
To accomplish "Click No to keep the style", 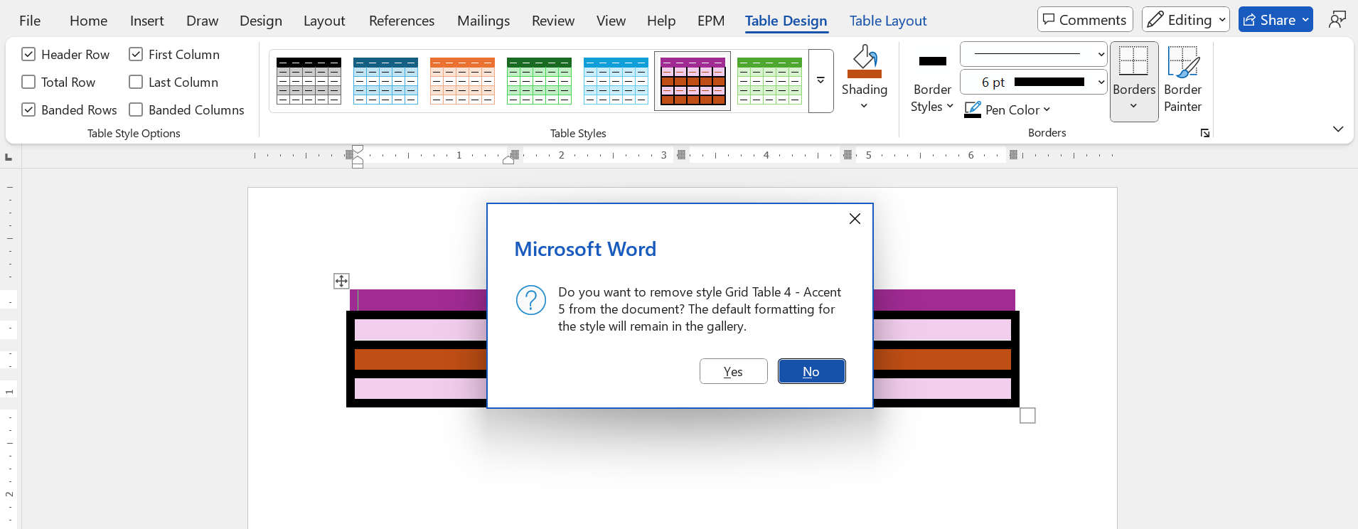I will pyautogui.click(x=811, y=371).
